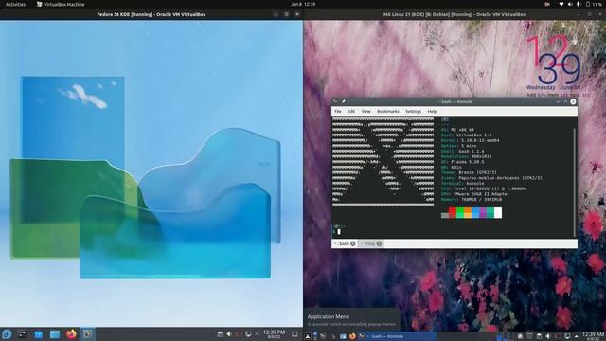Viewport: 606px width, 341px height.
Task: Click show desktop button in Fedora panel
Action: coord(294,334)
